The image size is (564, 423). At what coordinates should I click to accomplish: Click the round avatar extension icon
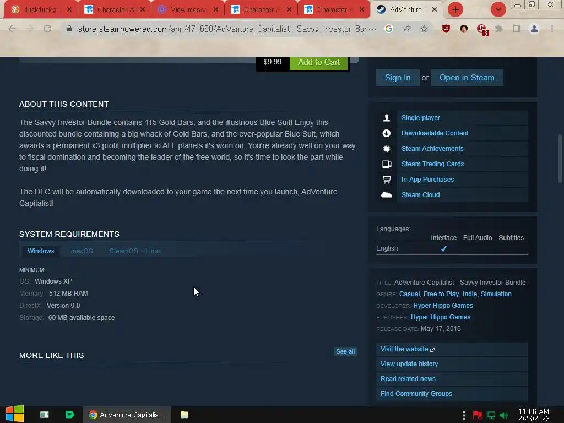point(464,29)
